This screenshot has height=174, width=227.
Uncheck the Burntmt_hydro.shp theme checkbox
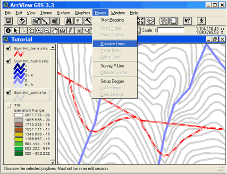click(x=8, y=61)
